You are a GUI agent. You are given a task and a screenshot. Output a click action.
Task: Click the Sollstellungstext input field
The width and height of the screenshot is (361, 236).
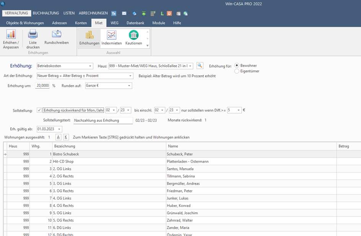(x=103, y=120)
